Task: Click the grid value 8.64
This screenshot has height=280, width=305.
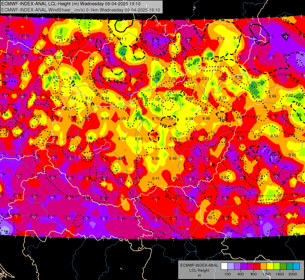Action: pyautogui.click(x=139, y=138)
